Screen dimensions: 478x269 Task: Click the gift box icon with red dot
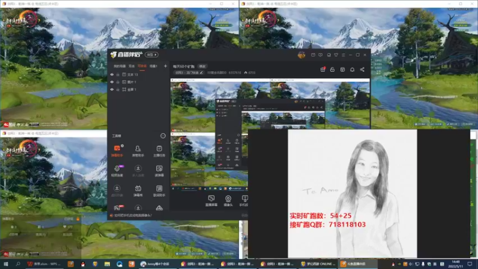[323, 69]
